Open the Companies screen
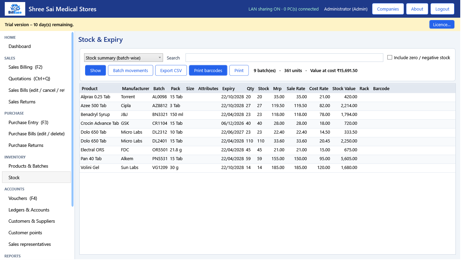 388,9
